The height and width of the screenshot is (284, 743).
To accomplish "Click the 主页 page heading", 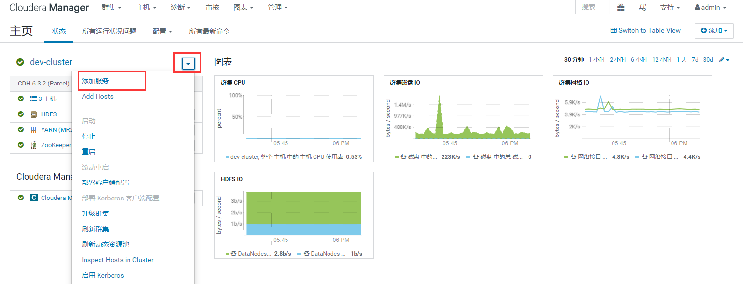I will coord(21,30).
